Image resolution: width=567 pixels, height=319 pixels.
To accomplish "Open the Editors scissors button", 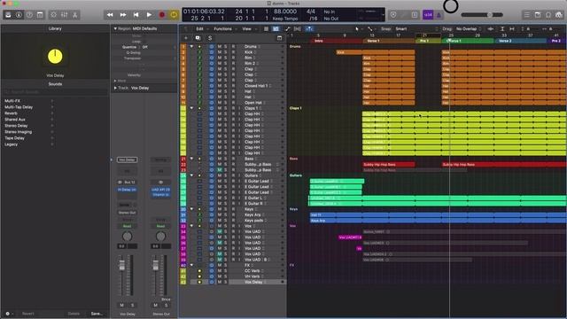I will point(74,15).
